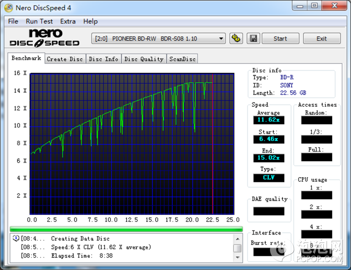
Task: Open the drive selection dropdown
Action: 158,39
